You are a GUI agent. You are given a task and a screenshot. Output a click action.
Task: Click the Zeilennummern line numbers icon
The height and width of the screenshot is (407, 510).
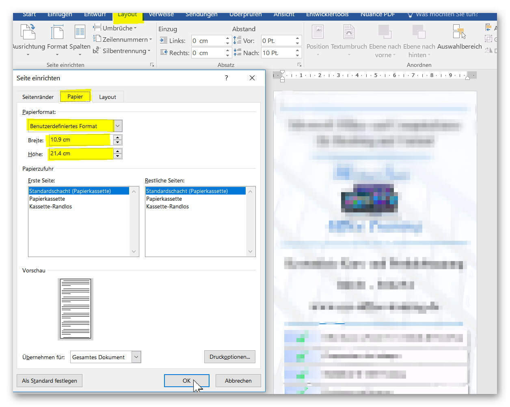click(97, 39)
